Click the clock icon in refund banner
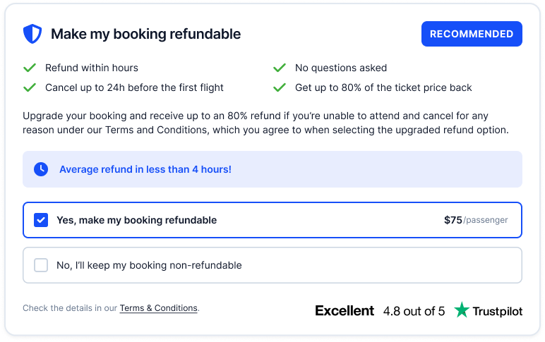This screenshot has width=545, height=342. (x=41, y=169)
